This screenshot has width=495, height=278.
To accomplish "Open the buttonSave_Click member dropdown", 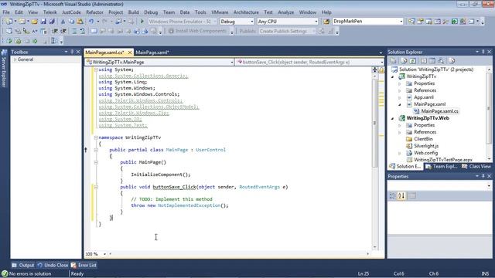I will (381, 62).
